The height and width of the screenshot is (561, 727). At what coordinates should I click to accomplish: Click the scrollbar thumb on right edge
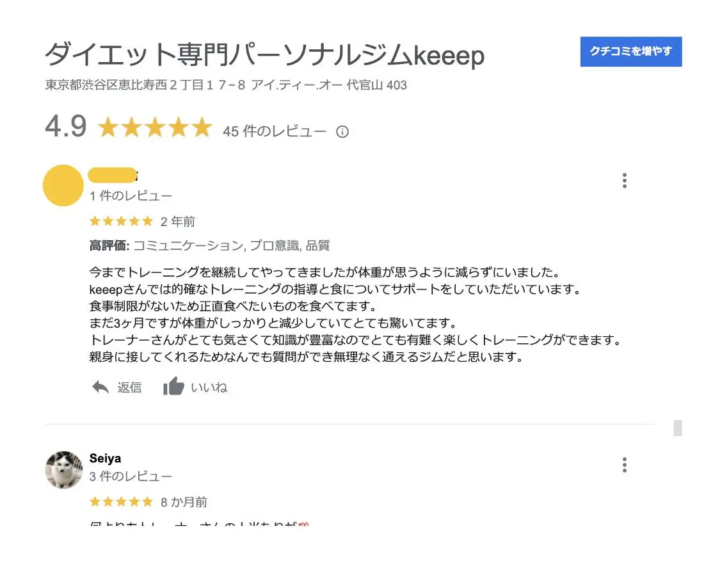pyautogui.click(x=677, y=428)
